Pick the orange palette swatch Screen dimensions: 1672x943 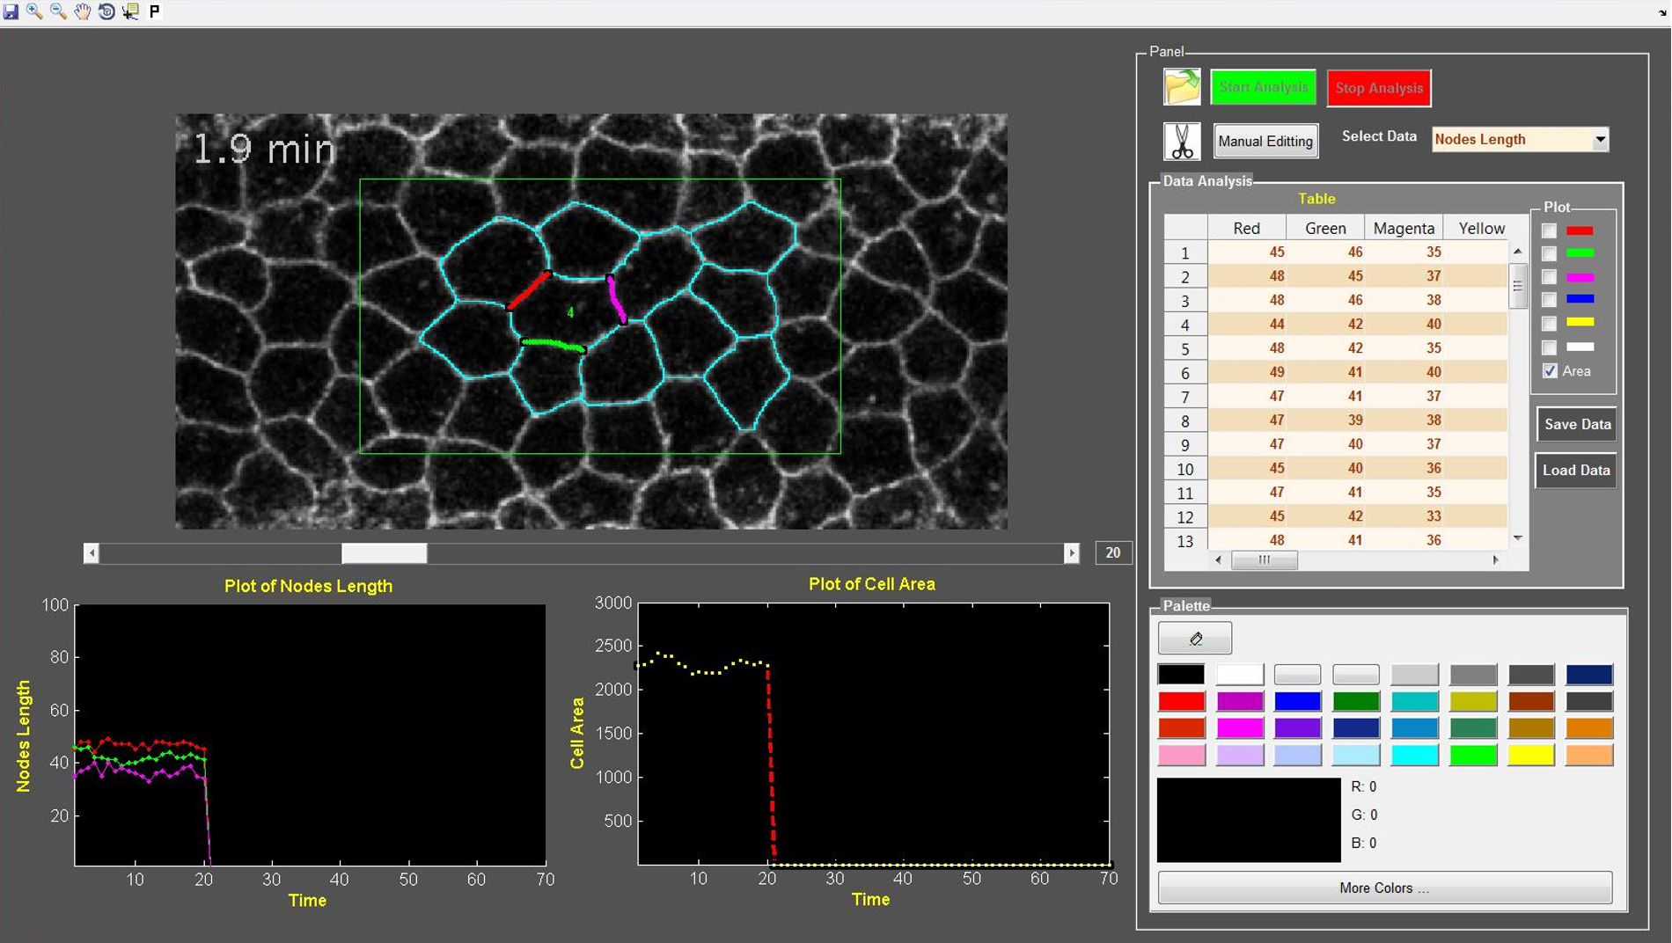click(1589, 728)
